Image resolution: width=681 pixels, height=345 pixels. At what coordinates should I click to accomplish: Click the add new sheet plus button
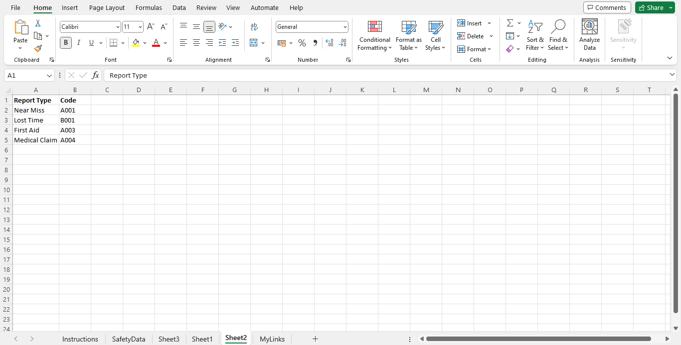click(x=315, y=339)
